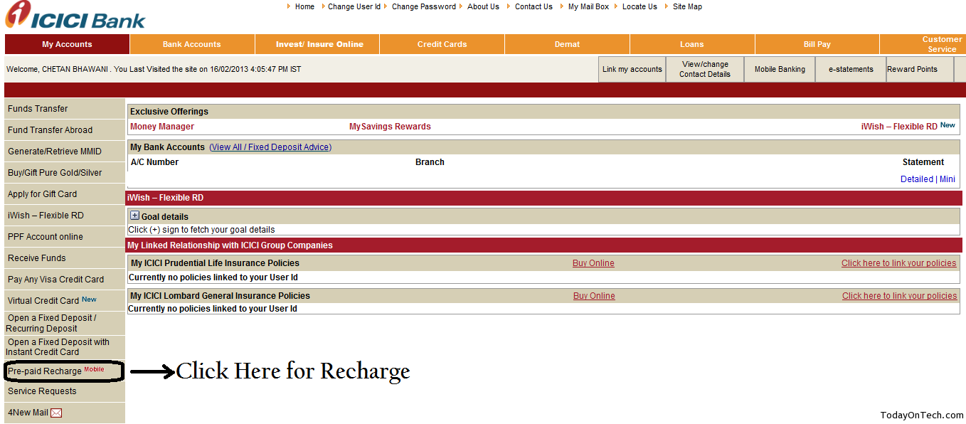This screenshot has height=424, width=966.
Task: Open the Customer Service tab
Action: (x=923, y=44)
